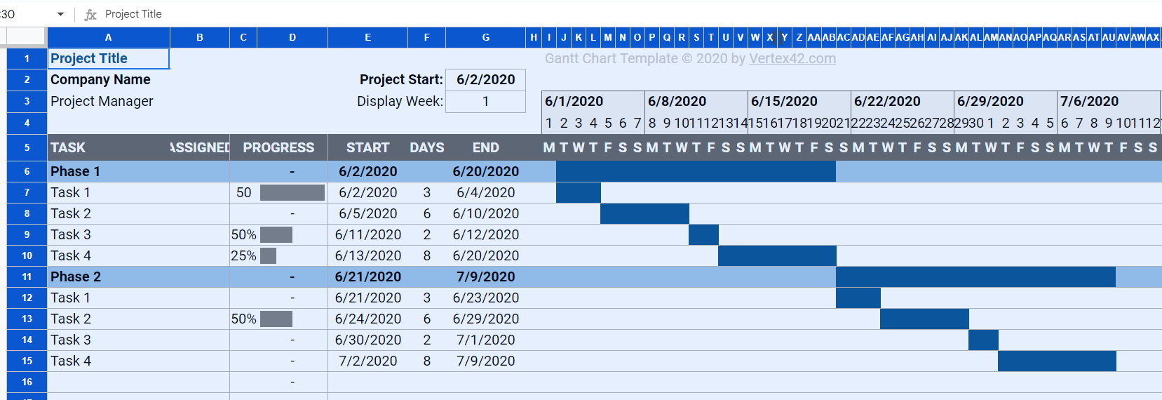The height and width of the screenshot is (400, 1162).
Task: Select the Display Week value cell
Action: 485,101
